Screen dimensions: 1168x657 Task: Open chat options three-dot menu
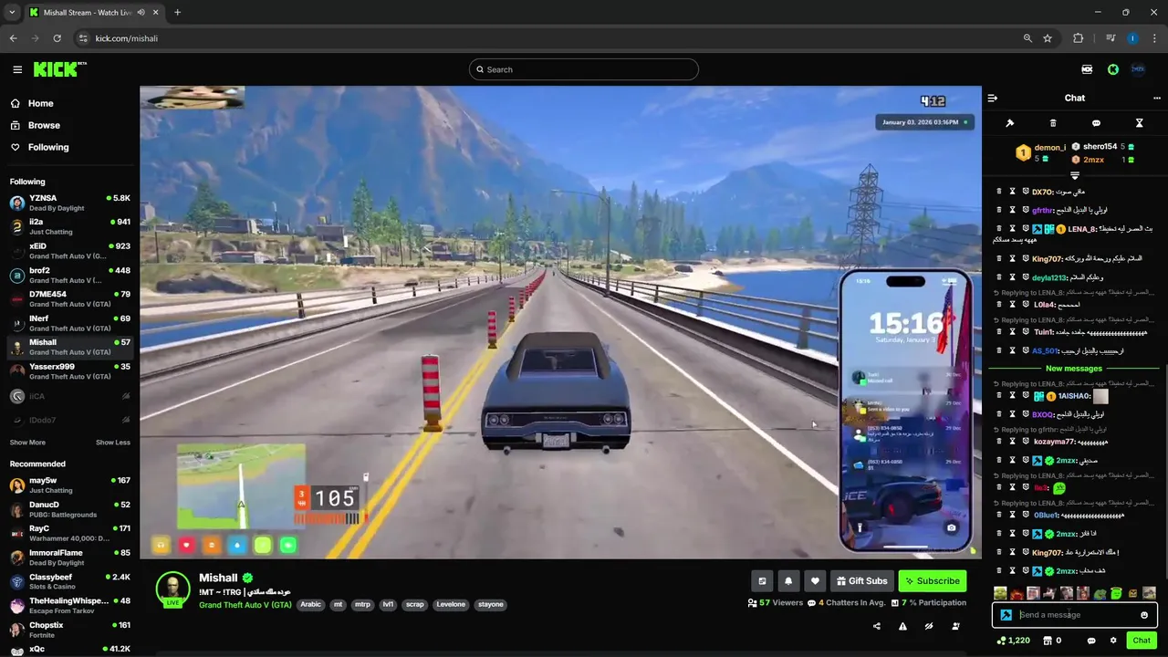pos(1157,98)
